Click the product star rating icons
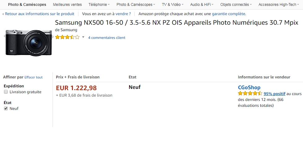This screenshot has height=142, width=303. [67, 37]
